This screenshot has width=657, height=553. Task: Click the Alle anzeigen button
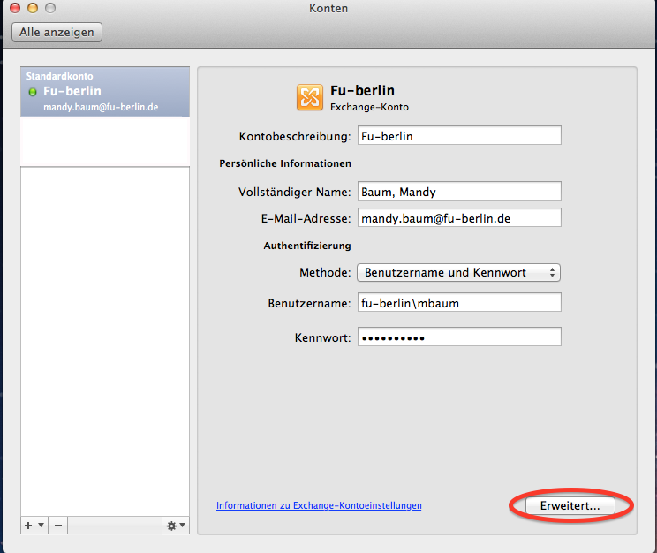57,32
